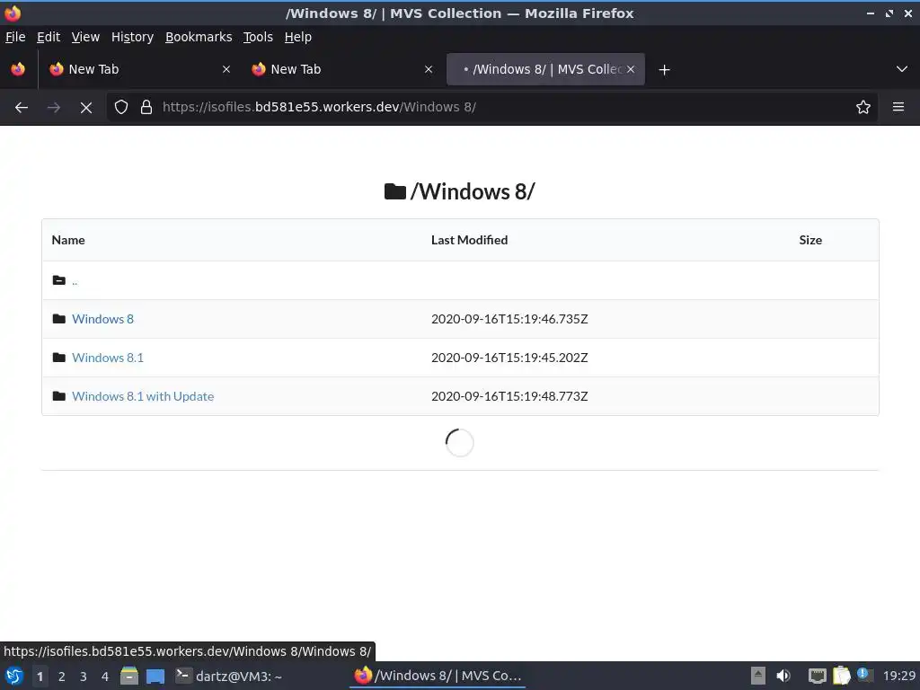Click folder icon beside Windows 8
The width and height of the screenshot is (920, 690).
58,319
